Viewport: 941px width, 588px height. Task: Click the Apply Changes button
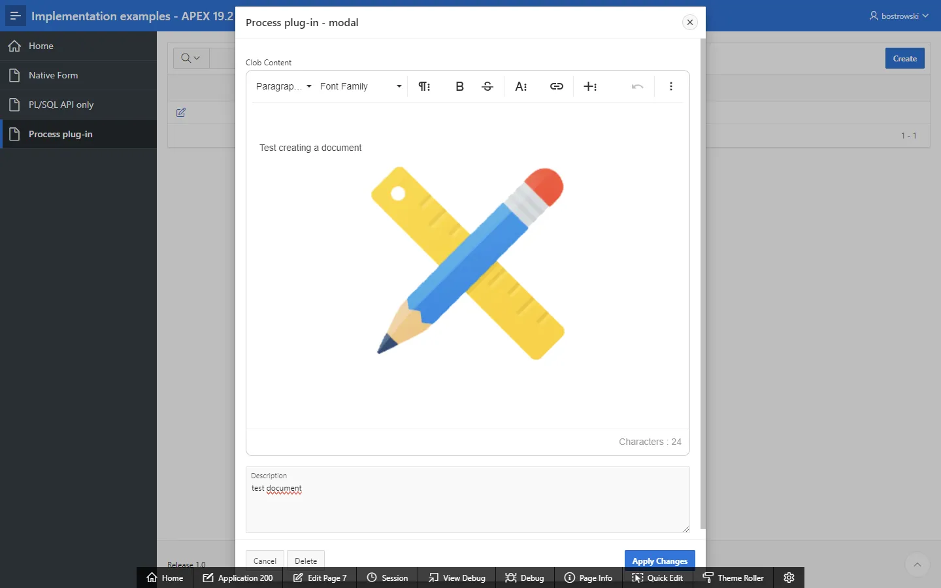coord(659,561)
